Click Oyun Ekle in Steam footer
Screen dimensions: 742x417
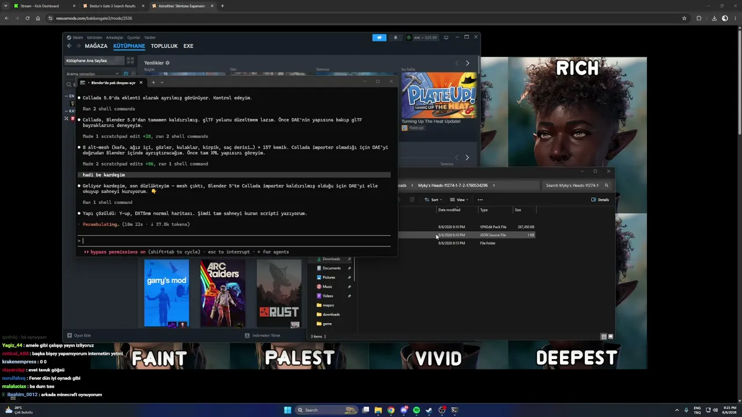tap(79, 335)
